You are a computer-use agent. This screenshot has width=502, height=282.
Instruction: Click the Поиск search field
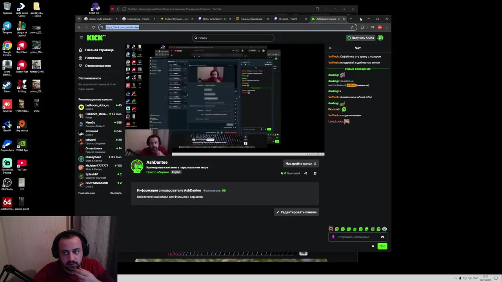[233, 38]
